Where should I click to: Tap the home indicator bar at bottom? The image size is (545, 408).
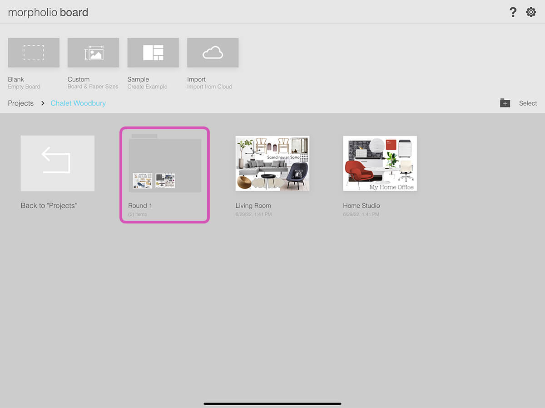tap(272, 403)
